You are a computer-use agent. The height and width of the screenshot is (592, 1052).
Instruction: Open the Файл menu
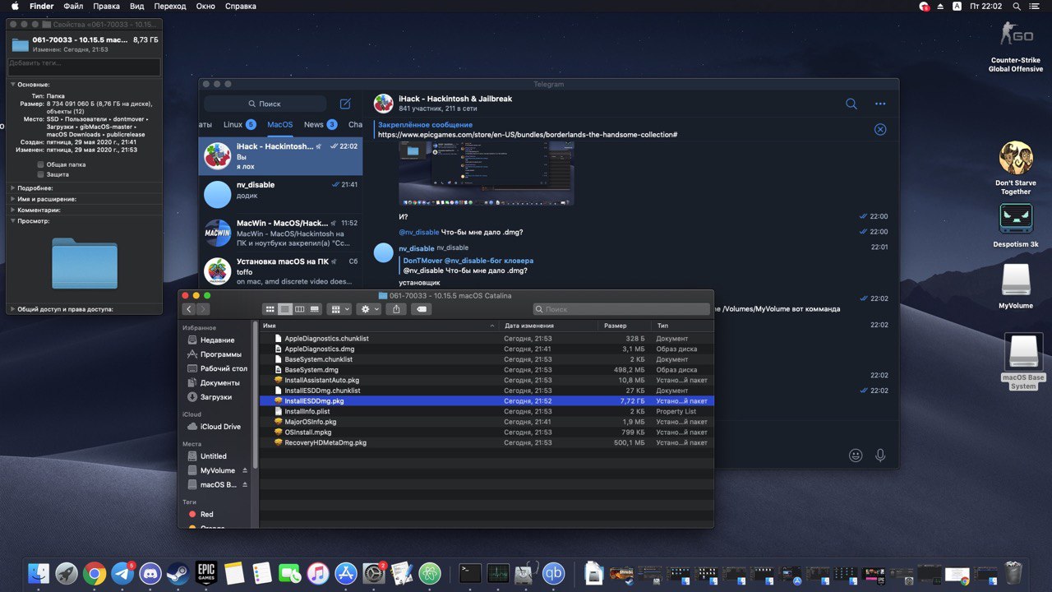coord(73,6)
